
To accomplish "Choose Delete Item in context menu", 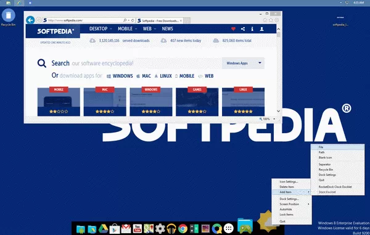I will tap(292, 187).
